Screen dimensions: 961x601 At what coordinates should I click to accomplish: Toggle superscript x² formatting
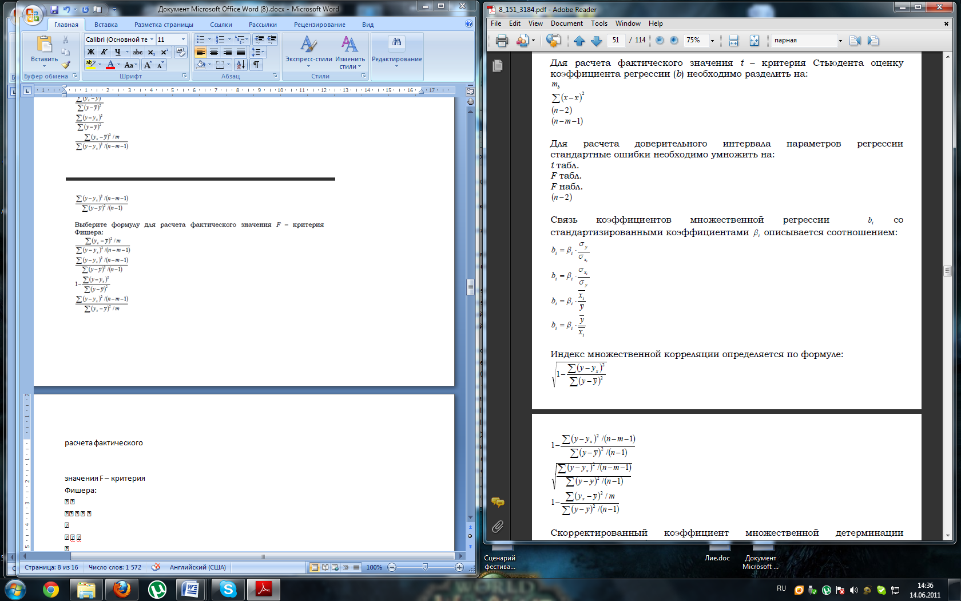click(164, 52)
